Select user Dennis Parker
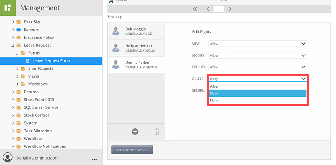Screen dimensions: 336x165 136,65
